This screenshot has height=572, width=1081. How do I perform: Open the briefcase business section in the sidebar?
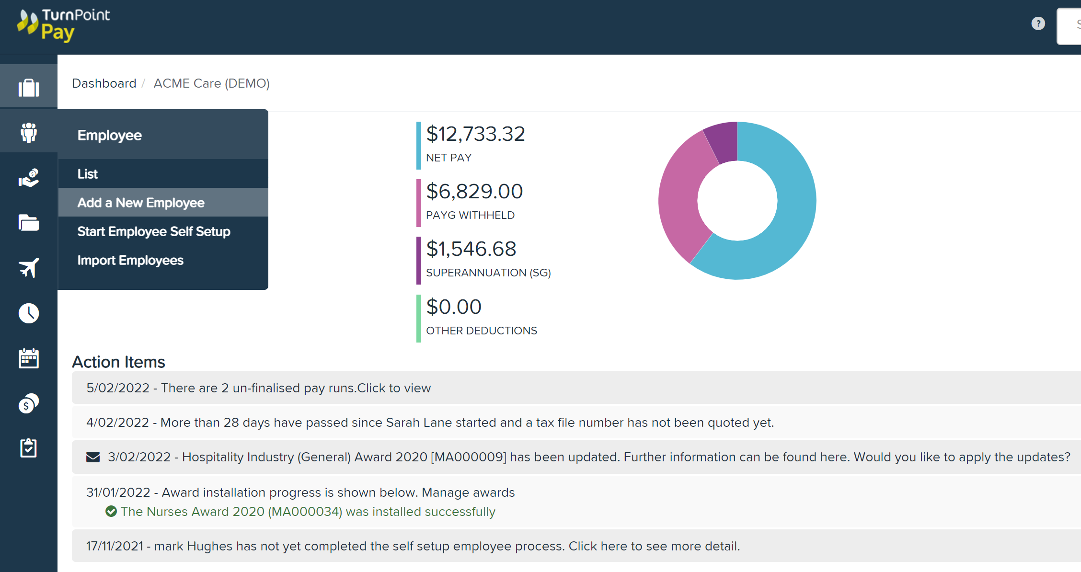click(x=29, y=86)
